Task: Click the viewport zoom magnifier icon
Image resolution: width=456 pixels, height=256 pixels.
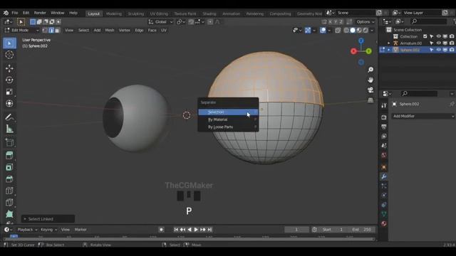Action: (370, 70)
